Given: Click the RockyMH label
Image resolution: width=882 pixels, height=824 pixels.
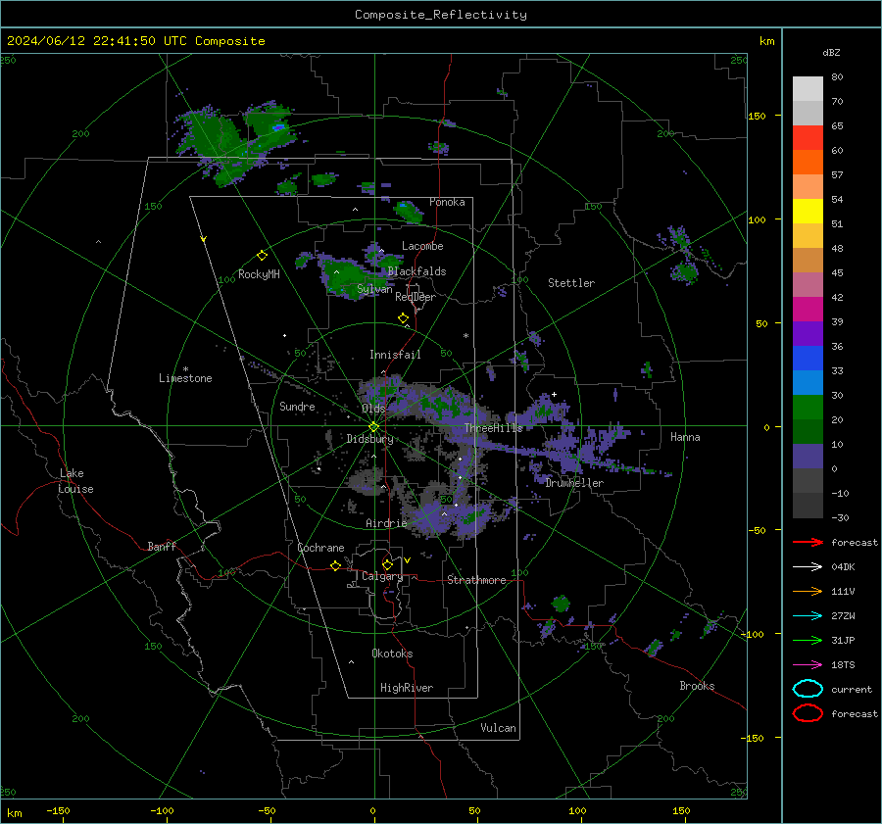Looking at the screenshot, I should [259, 274].
